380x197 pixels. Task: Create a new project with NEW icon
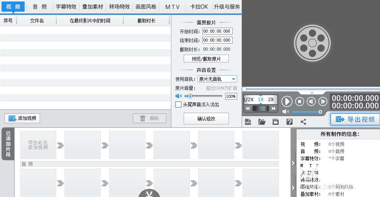pyautogui.click(x=248, y=121)
